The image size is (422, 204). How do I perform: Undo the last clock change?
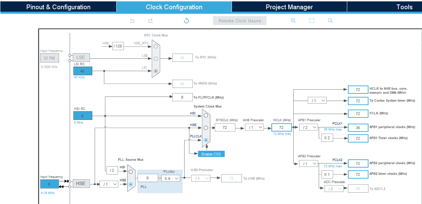[x=132, y=21]
